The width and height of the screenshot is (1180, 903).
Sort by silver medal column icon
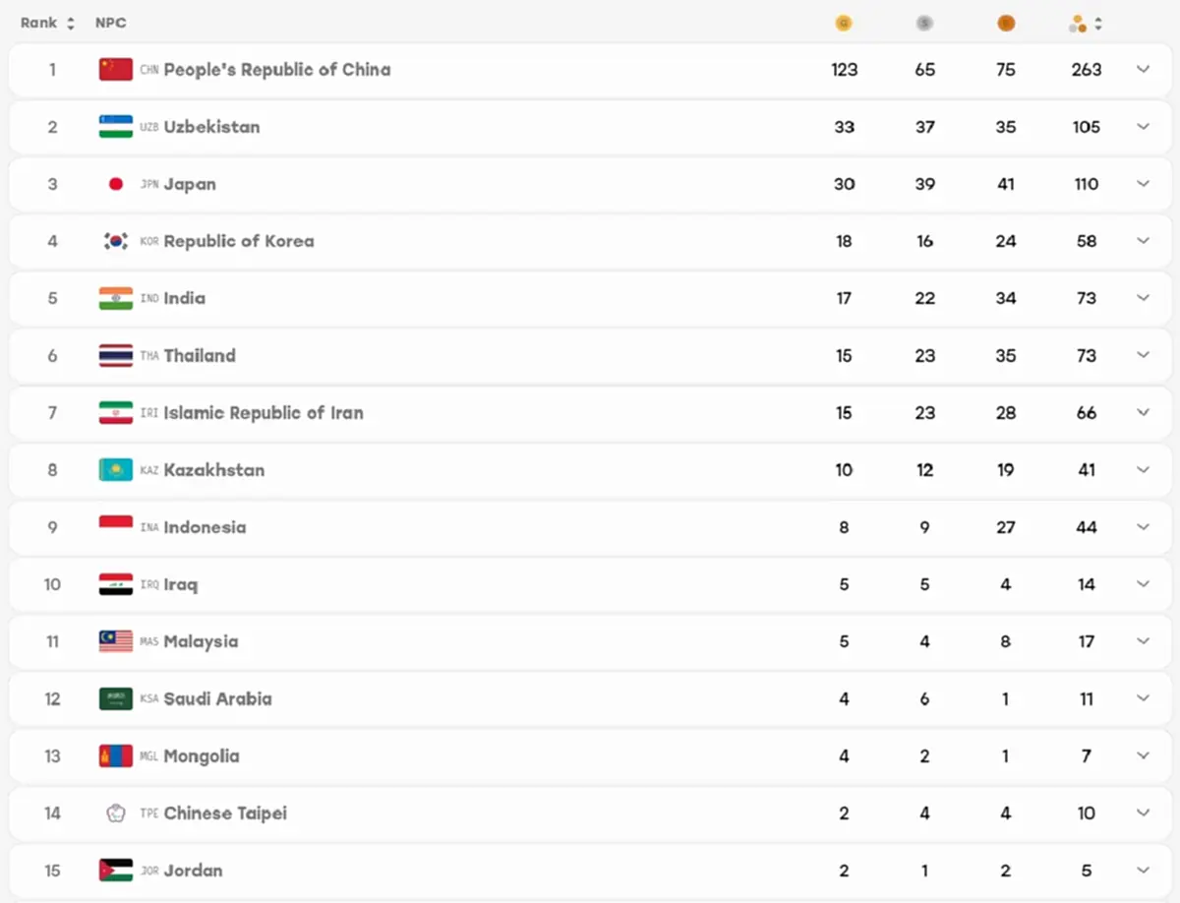924,24
